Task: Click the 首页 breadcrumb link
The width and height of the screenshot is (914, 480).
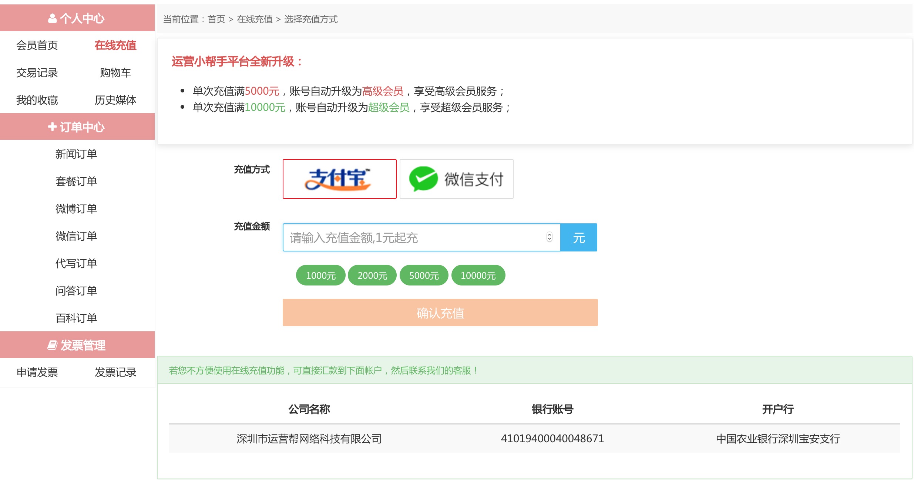Action: (216, 19)
